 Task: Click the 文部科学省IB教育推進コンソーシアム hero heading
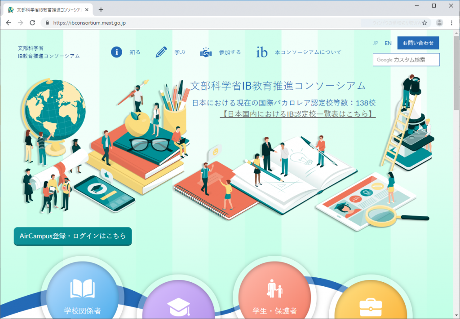click(278, 86)
